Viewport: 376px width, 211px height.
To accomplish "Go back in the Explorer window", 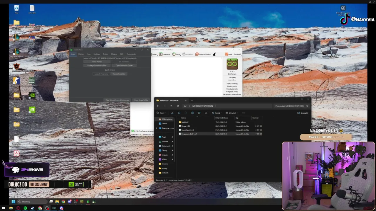I will pyautogui.click(x=158, y=106).
